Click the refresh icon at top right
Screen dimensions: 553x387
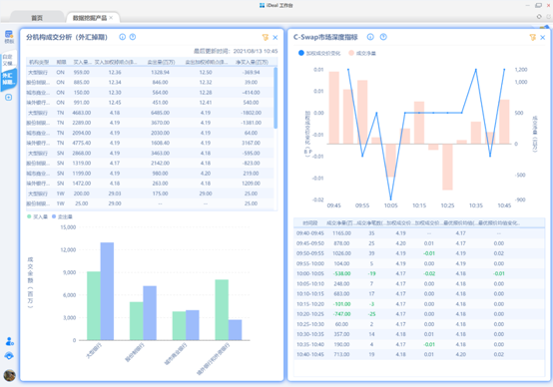pyautogui.click(x=539, y=17)
